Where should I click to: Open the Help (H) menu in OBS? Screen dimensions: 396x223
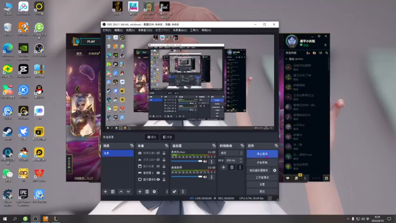(206, 30)
